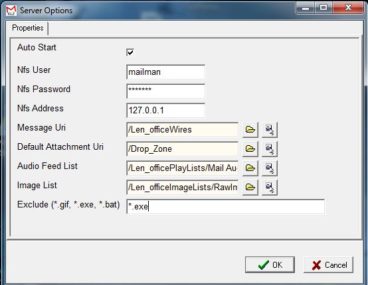Select the Nfs Address input box
368x285 pixels.
[x=165, y=110]
